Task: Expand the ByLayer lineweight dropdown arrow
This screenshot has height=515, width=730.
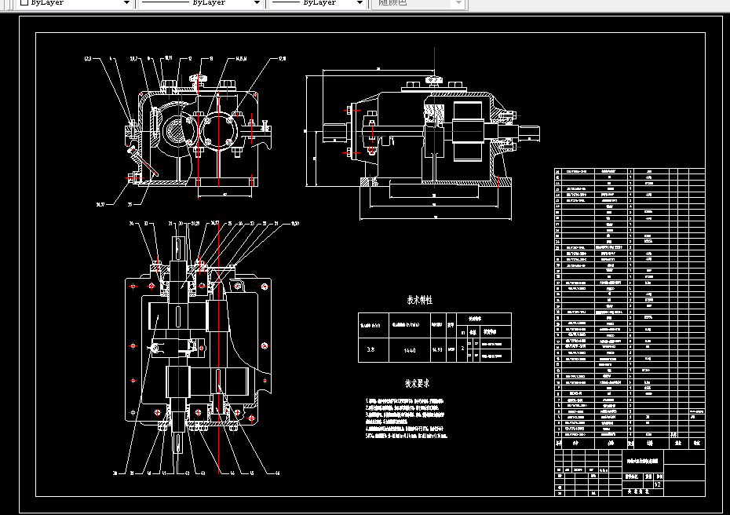Action: (x=360, y=3)
